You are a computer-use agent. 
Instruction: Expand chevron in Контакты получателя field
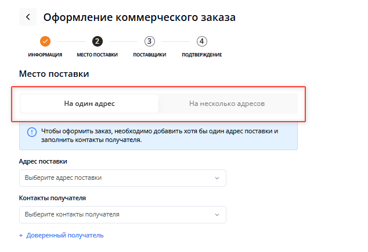point(217,215)
